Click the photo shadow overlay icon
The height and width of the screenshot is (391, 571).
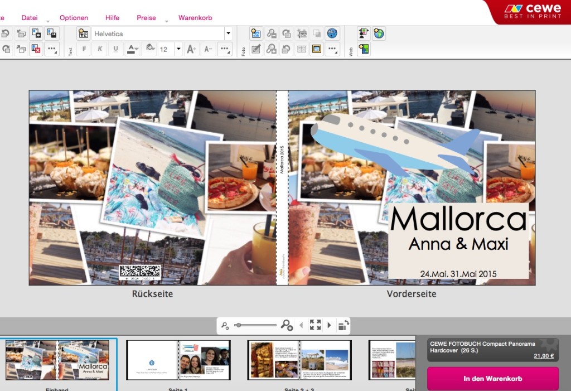[x=317, y=33]
